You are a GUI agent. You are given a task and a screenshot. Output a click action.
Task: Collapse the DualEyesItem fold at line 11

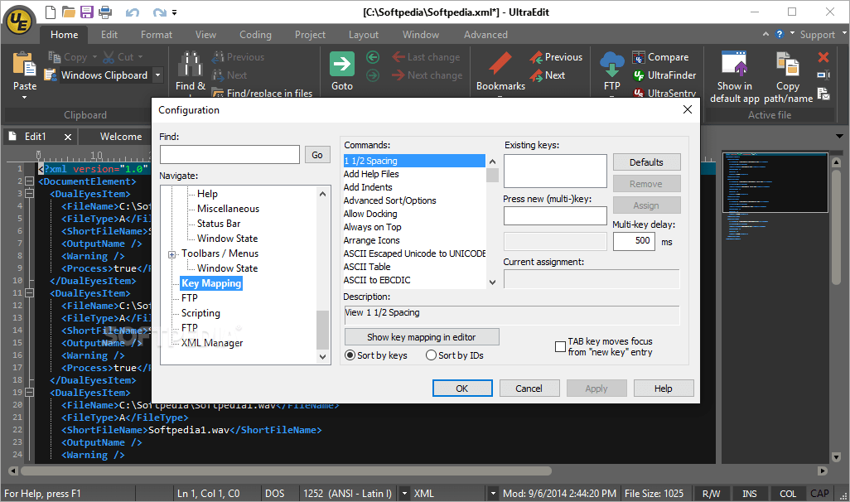(30, 292)
